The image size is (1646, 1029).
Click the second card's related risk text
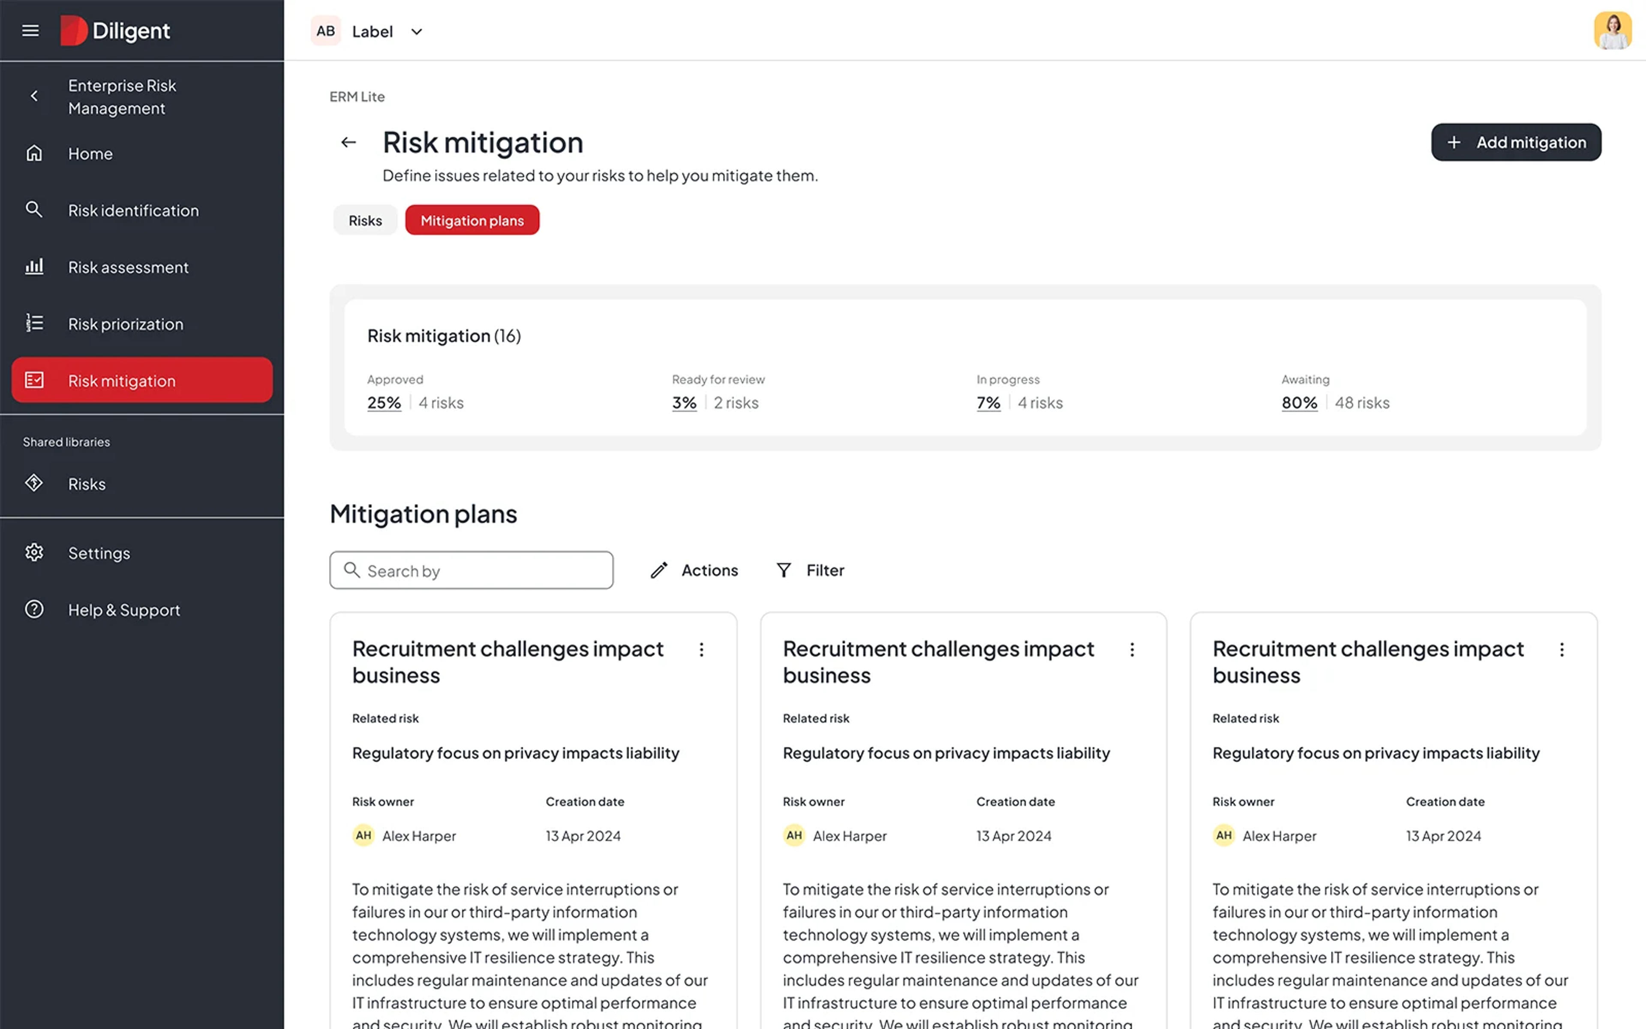946,753
